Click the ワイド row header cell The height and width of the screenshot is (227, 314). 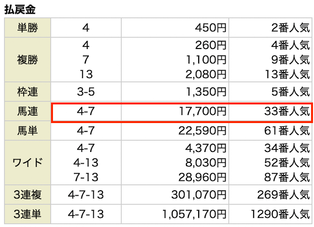(27, 163)
